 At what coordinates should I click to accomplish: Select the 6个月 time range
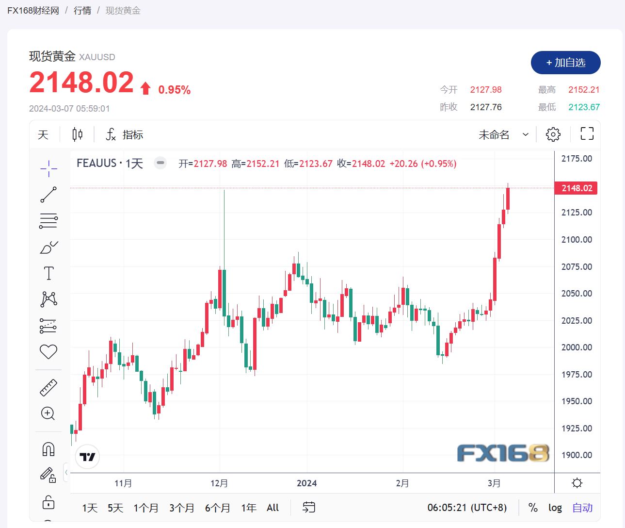(x=218, y=508)
